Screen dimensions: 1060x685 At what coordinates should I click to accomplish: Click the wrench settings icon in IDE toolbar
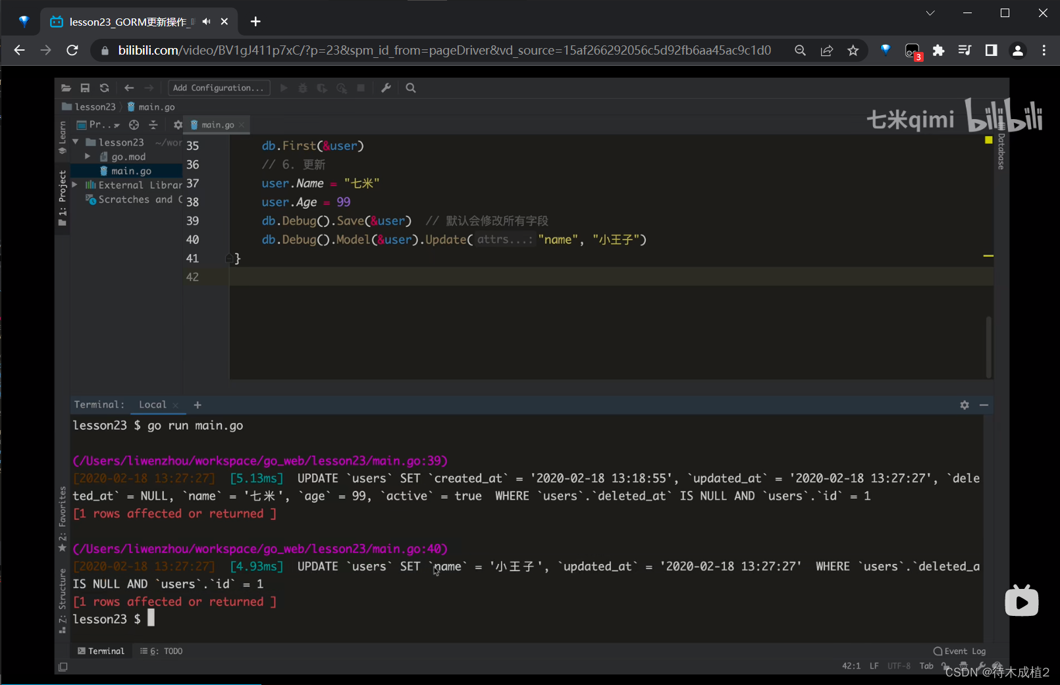(x=386, y=88)
